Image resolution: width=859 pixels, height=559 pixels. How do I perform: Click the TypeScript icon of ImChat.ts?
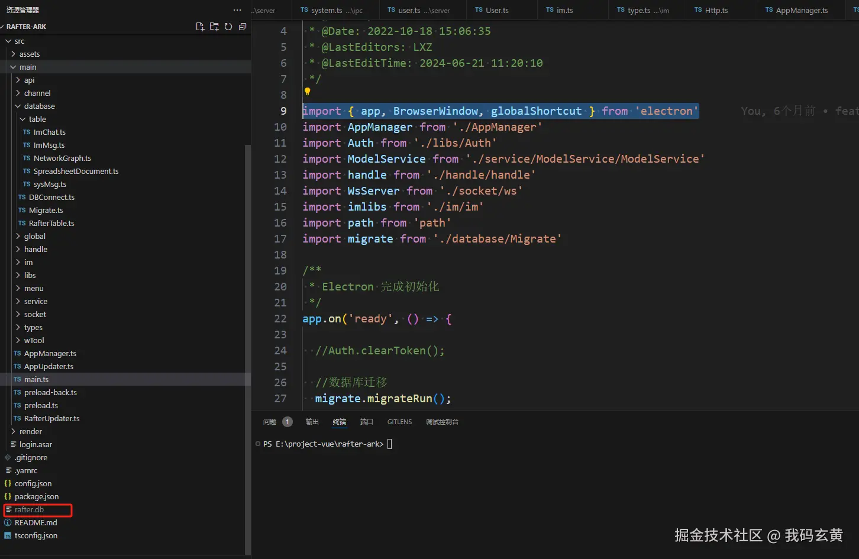coord(27,132)
